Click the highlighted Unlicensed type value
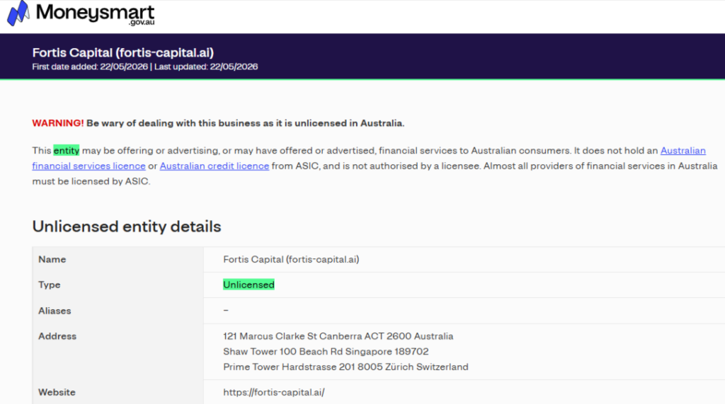 [249, 284]
